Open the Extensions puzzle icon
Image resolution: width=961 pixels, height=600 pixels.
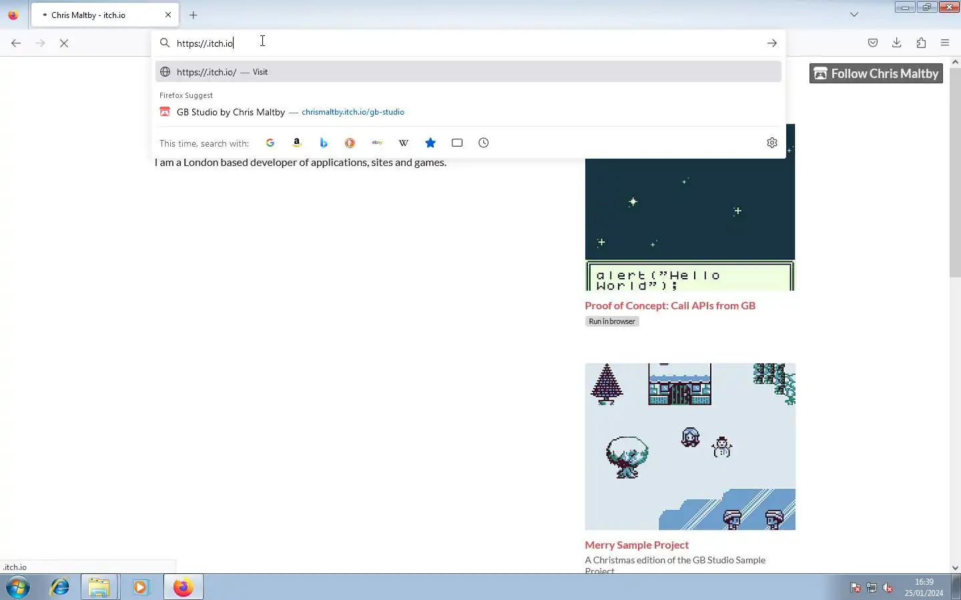[x=921, y=43]
